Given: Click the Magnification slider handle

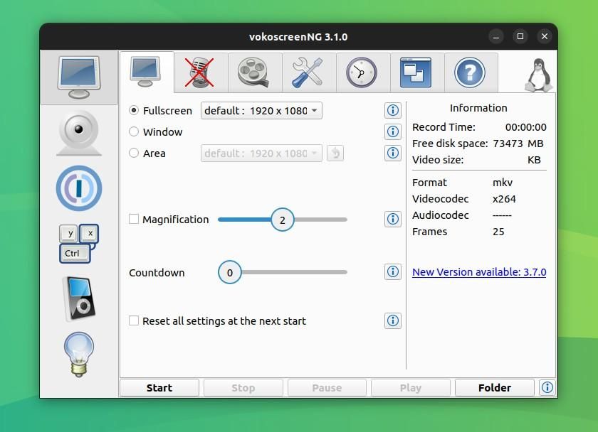Looking at the screenshot, I should point(283,220).
